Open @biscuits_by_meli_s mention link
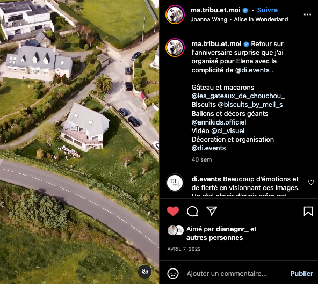Image resolution: width=318 pixels, height=284 pixels. click(250, 105)
